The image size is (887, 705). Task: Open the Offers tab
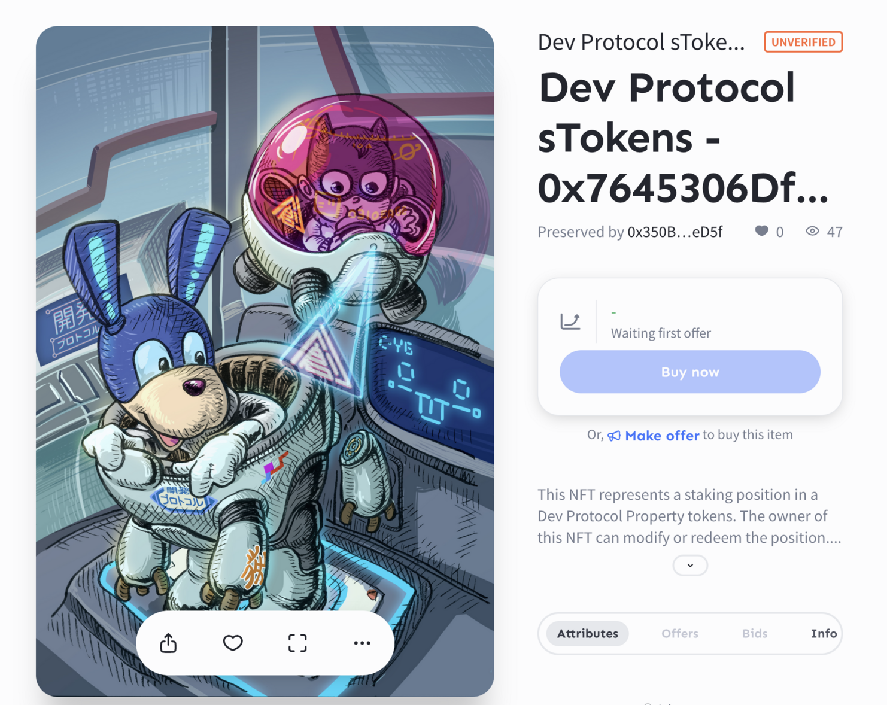(680, 633)
